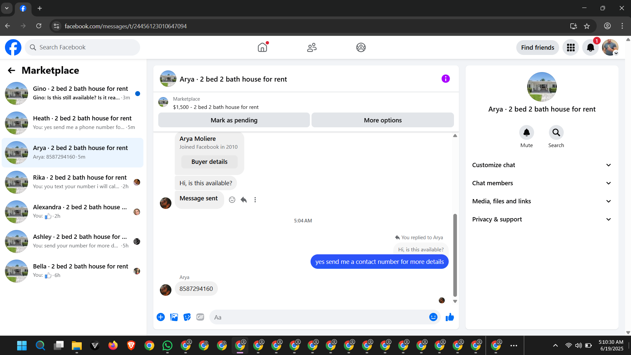
Task: React to the 'Message sent' message
Action: [232, 200]
